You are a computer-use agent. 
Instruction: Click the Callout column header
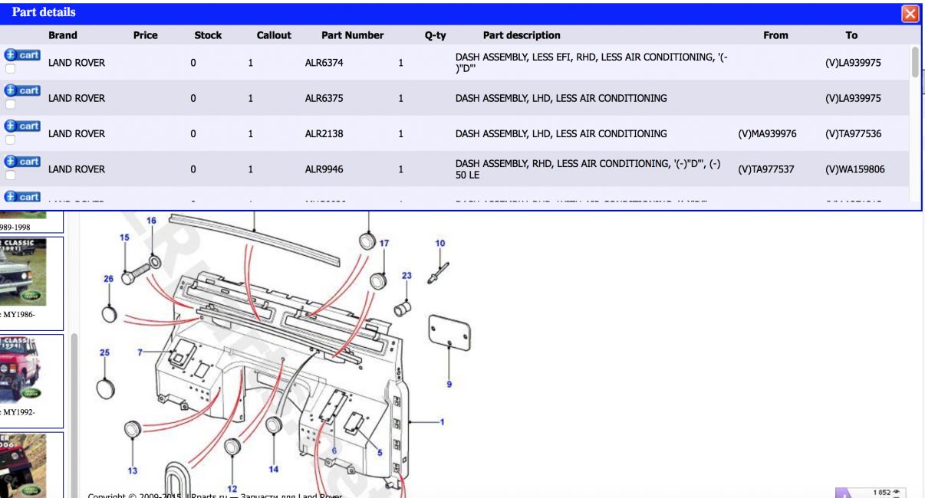[x=274, y=35]
